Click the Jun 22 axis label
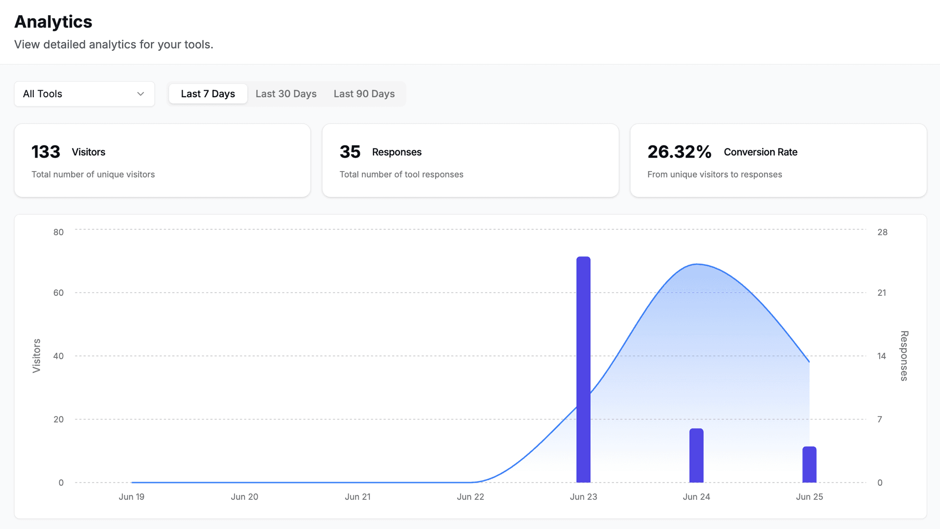The width and height of the screenshot is (940, 529). click(470, 497)
